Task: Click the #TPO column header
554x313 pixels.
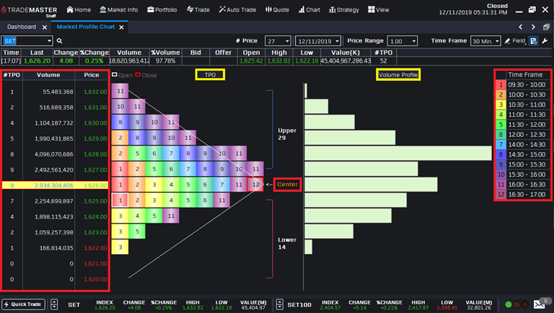Action: pos(12,75)
